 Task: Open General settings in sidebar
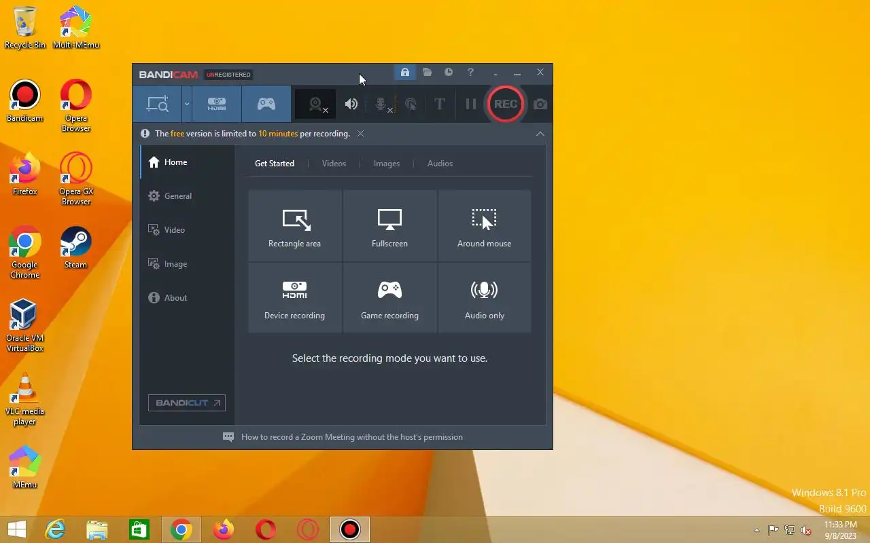pos(187,196)
